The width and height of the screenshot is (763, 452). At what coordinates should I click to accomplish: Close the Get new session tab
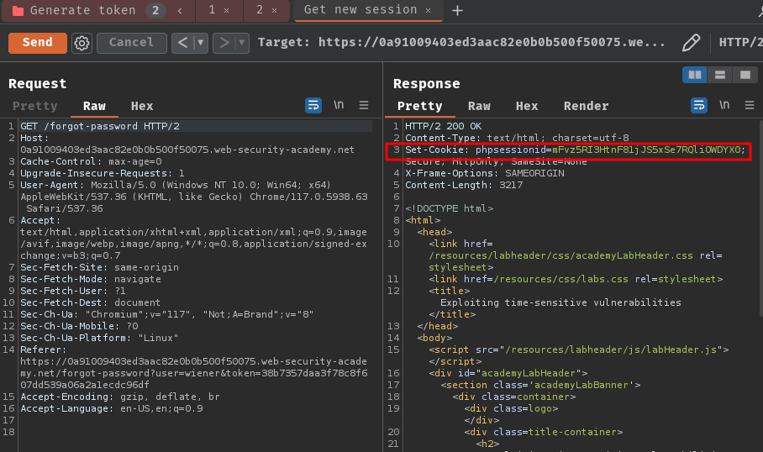(429, 11)
